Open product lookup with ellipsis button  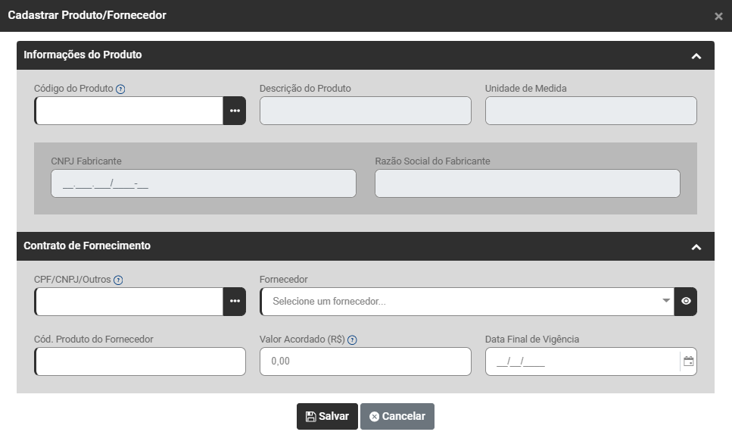pos(235,111)
